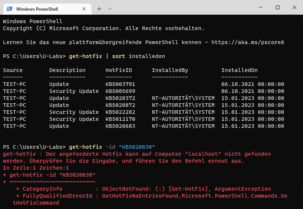Click "Security Update" in the KB5005699 row

(x=74, y=91)
